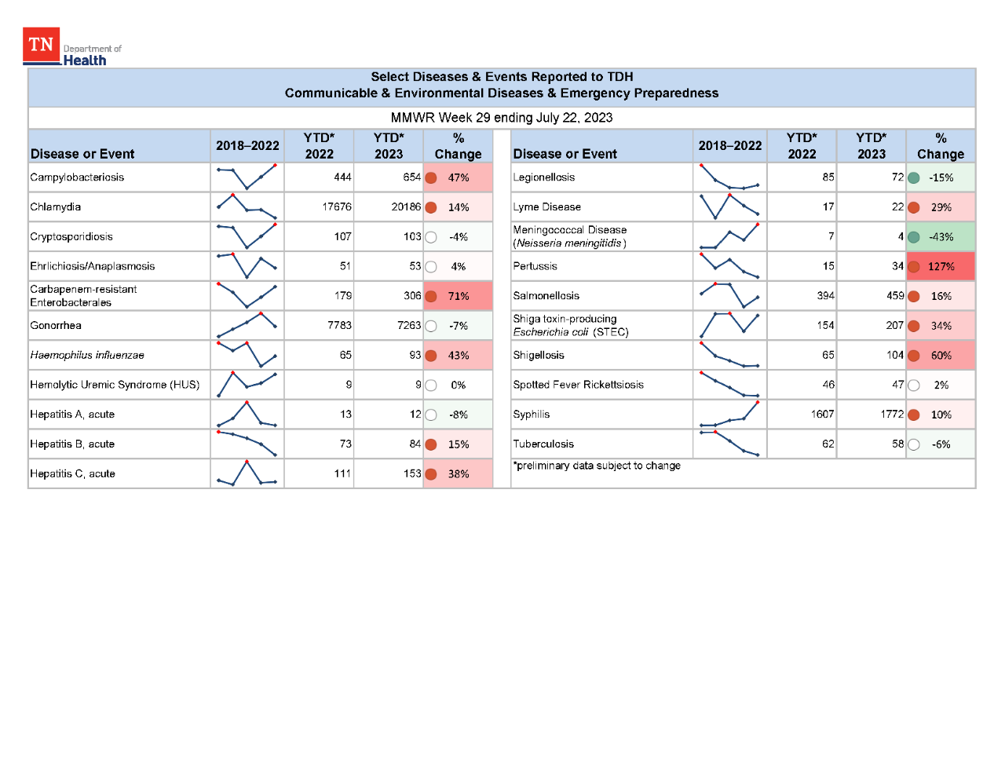Select the Pertussis 127% red indicator dot
The image size is (1005, 771).
(913, 266)
